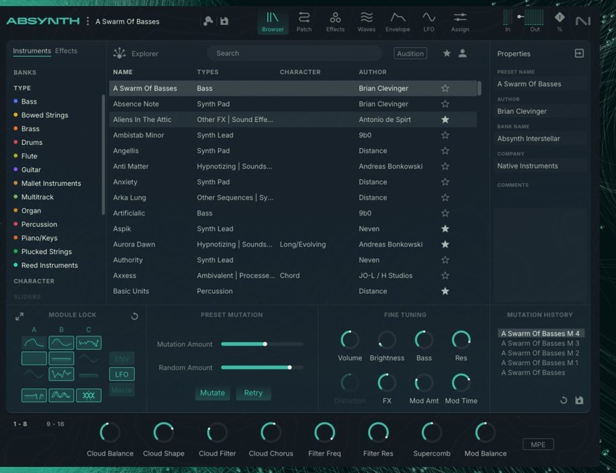The image size is (616, 473).
Task: Open the Explorer sound map icon
Action: pos(119,53)
